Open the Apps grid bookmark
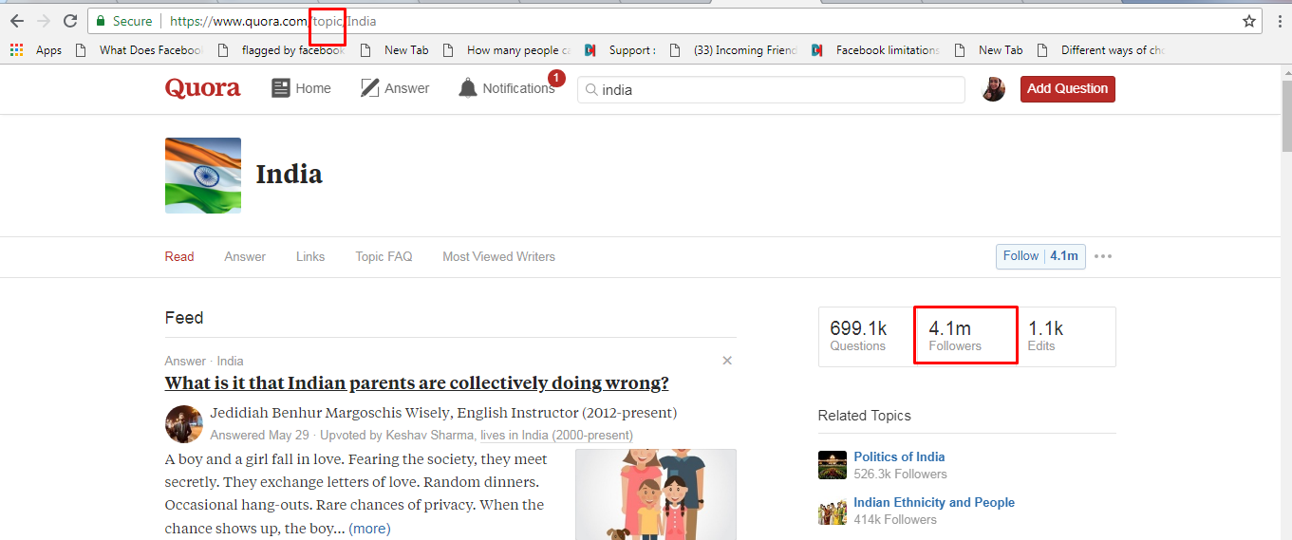This screenshot has width=1292, height=540. click(36, 50)
